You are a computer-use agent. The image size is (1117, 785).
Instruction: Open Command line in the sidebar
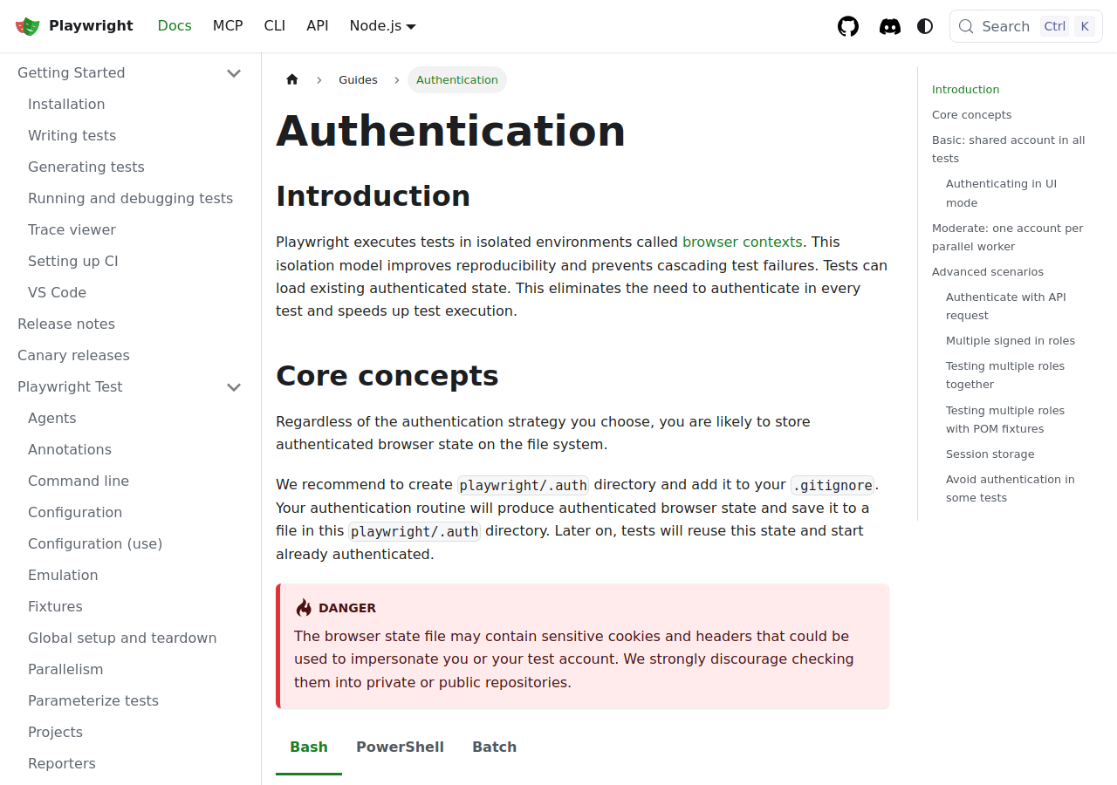tap(79, 481)
